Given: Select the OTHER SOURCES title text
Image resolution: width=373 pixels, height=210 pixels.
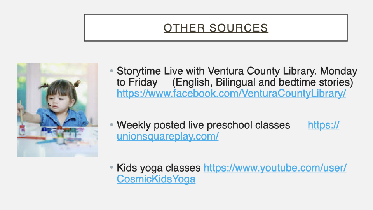Looking at the screenshot, I should click(216, 28).
